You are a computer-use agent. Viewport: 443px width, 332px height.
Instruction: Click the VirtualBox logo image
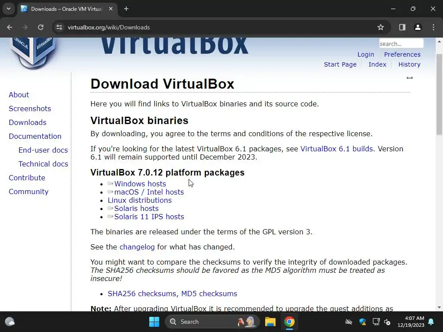pyautogui.click(x=33, y=52)
